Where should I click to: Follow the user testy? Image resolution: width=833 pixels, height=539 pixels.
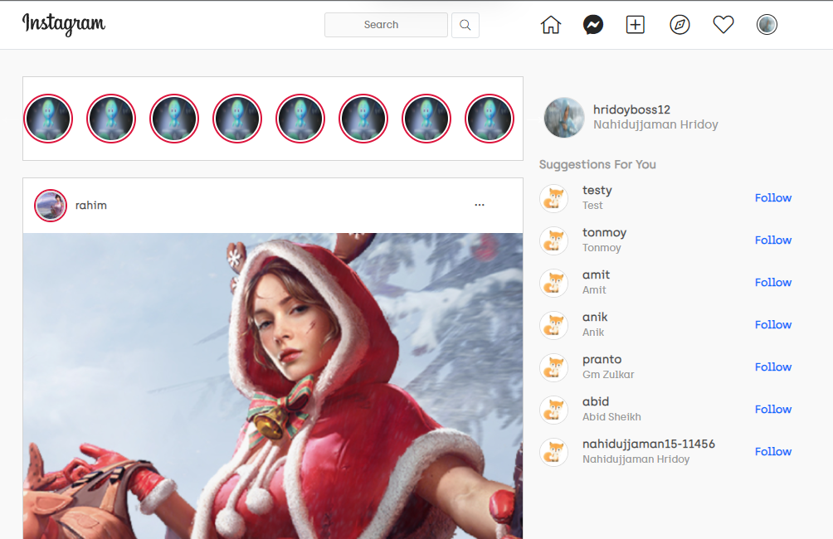[772, 198]
